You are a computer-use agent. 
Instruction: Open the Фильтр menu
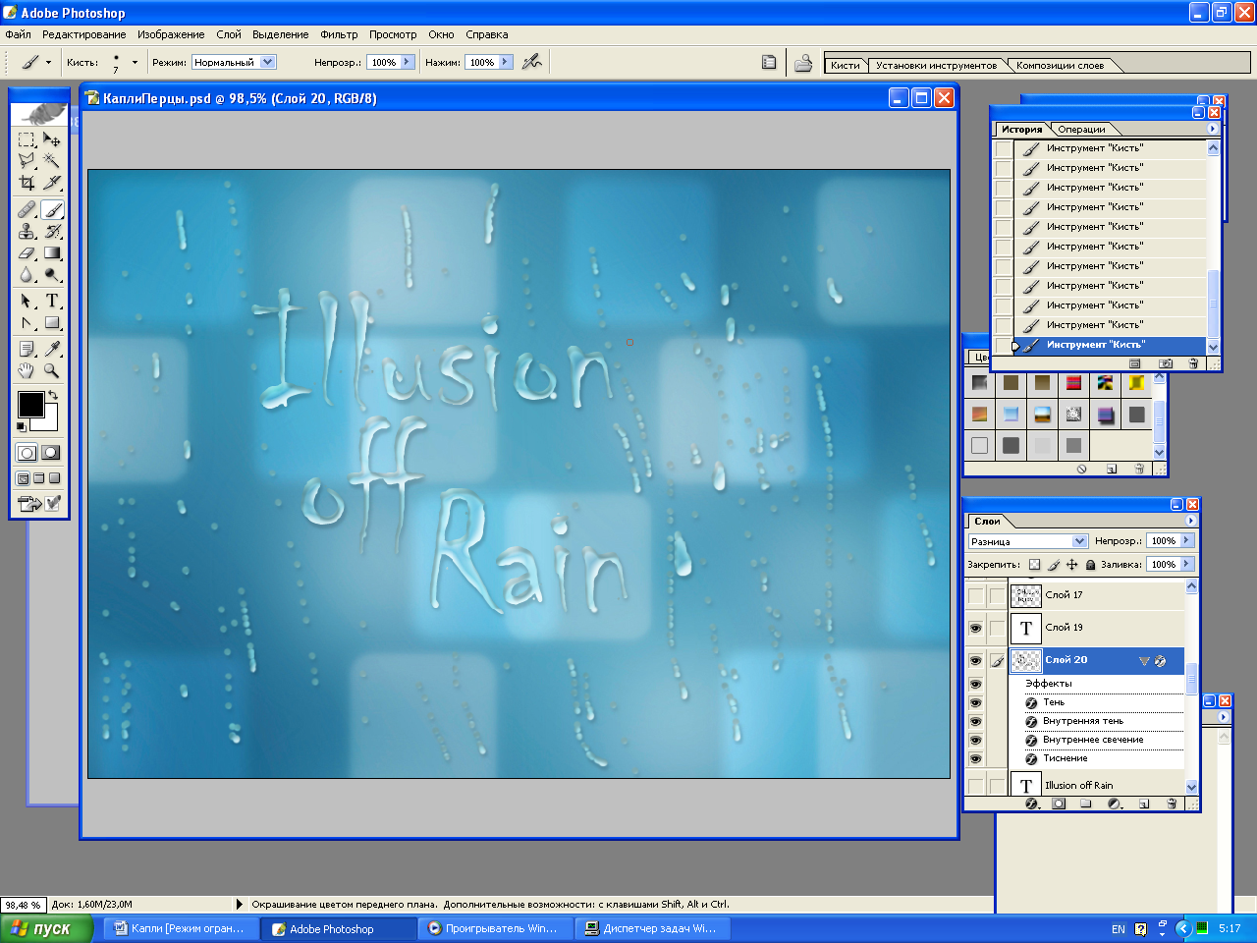coord(339,34)
